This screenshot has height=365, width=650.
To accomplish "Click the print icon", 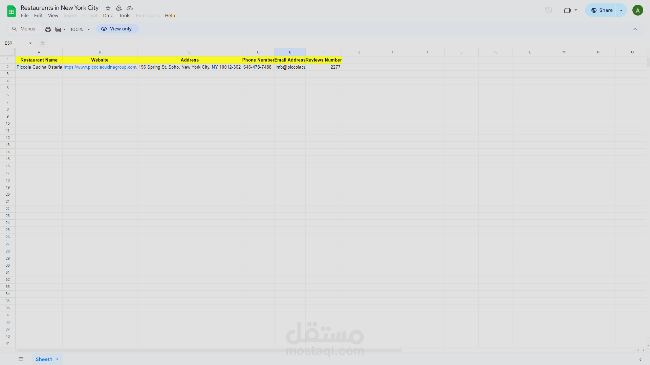I will (48, 29).
